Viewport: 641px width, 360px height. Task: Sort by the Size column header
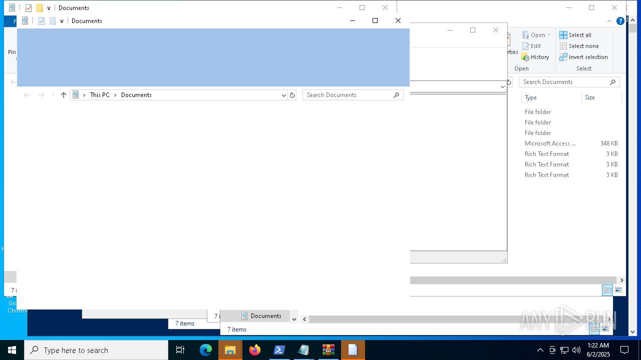(602, 97)
